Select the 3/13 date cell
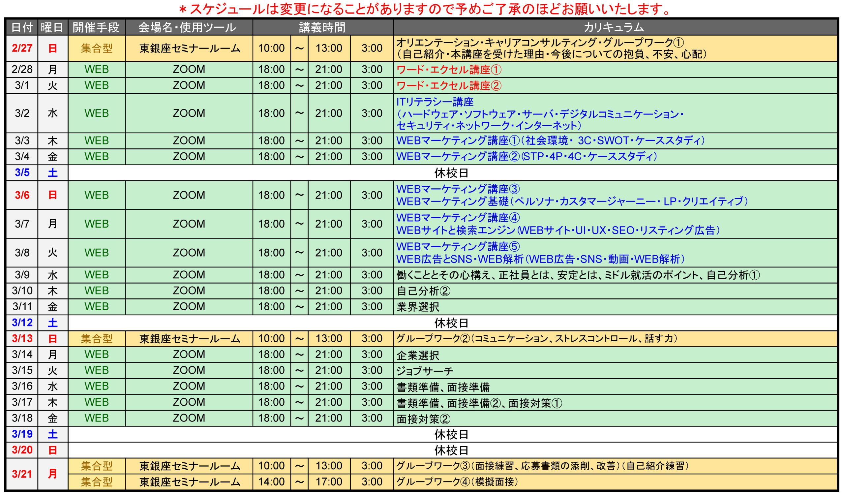 pyautogui.click(x=22, y=338)
